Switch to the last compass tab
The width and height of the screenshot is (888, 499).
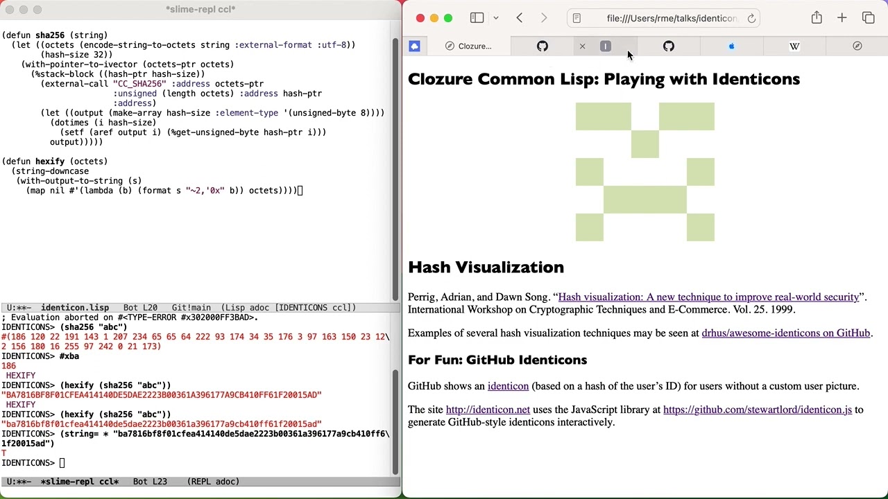click(x=857, y=46)
